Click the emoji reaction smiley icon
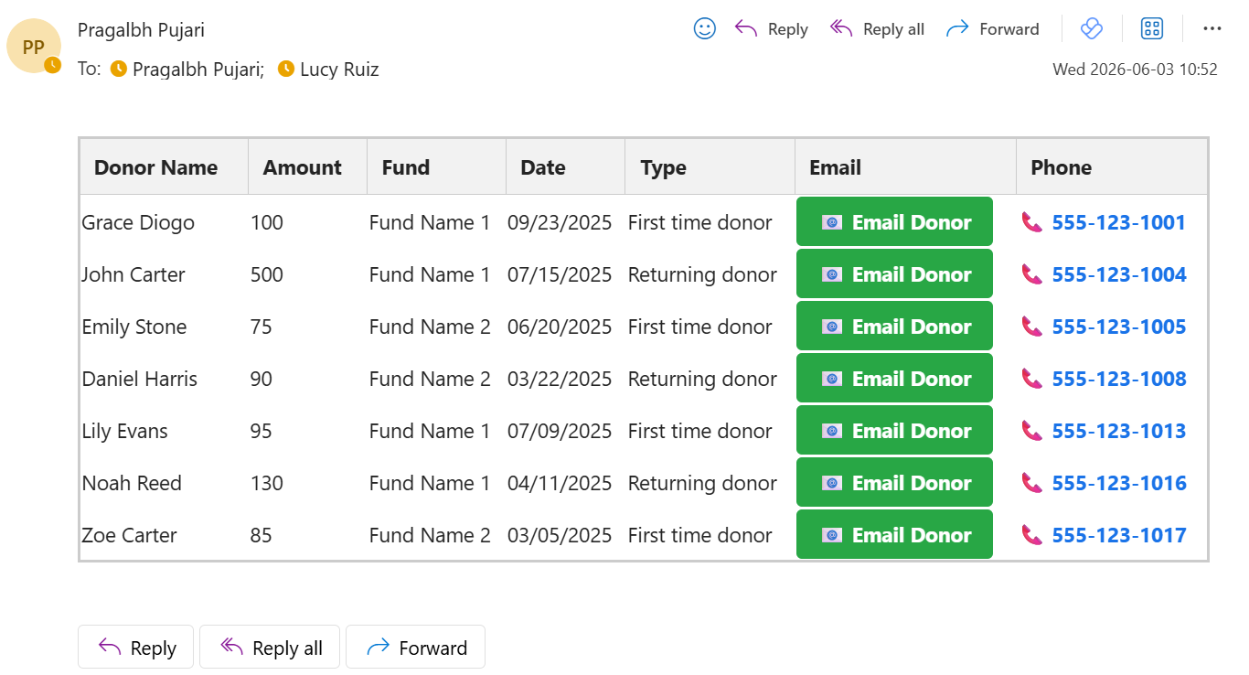 [x=704, y=28]
